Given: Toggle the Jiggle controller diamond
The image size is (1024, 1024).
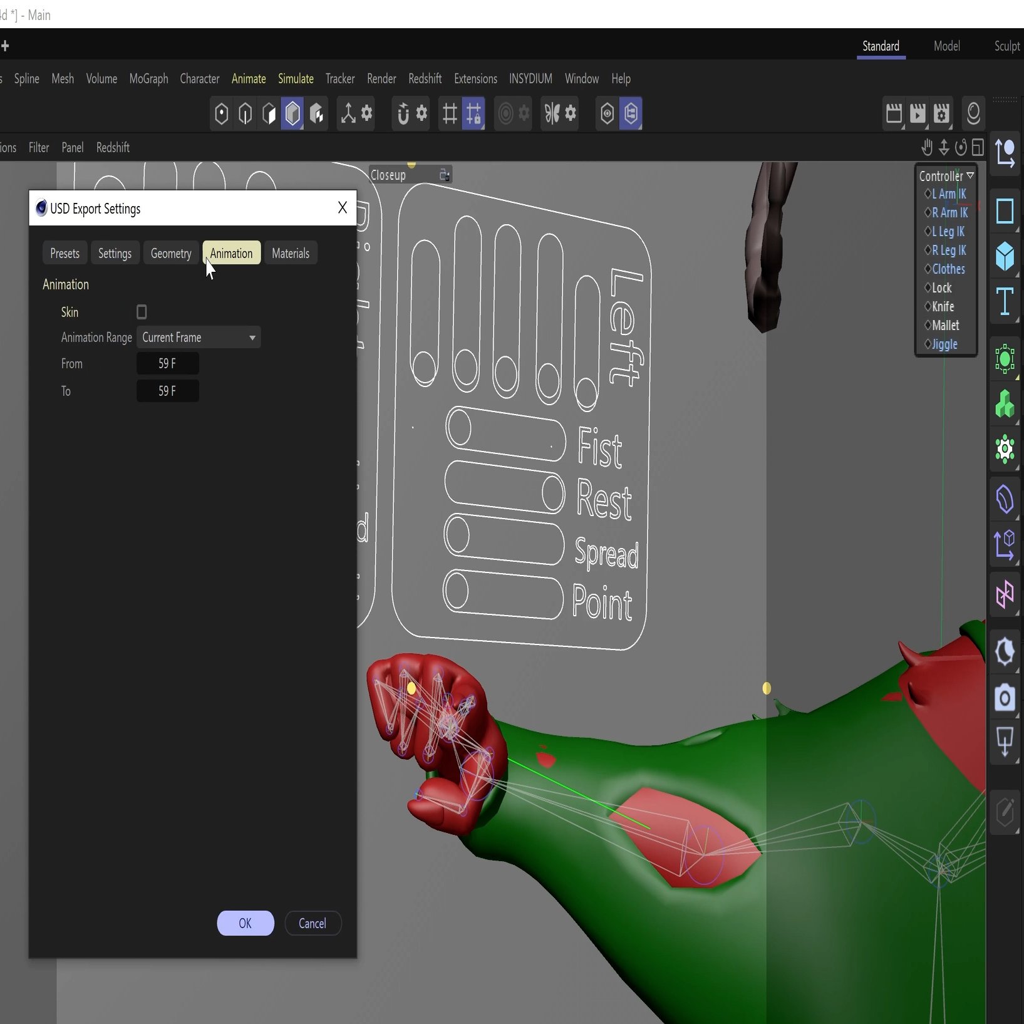Looking at the screenshot, I should pos(928,344).
